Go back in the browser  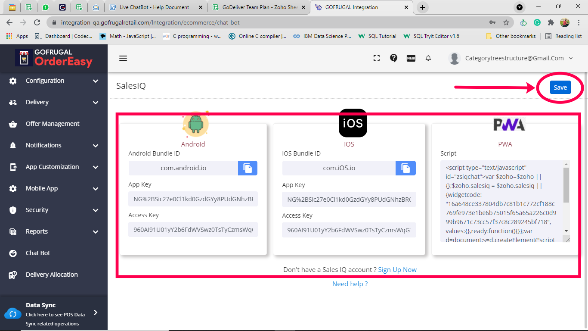[9, 22]
